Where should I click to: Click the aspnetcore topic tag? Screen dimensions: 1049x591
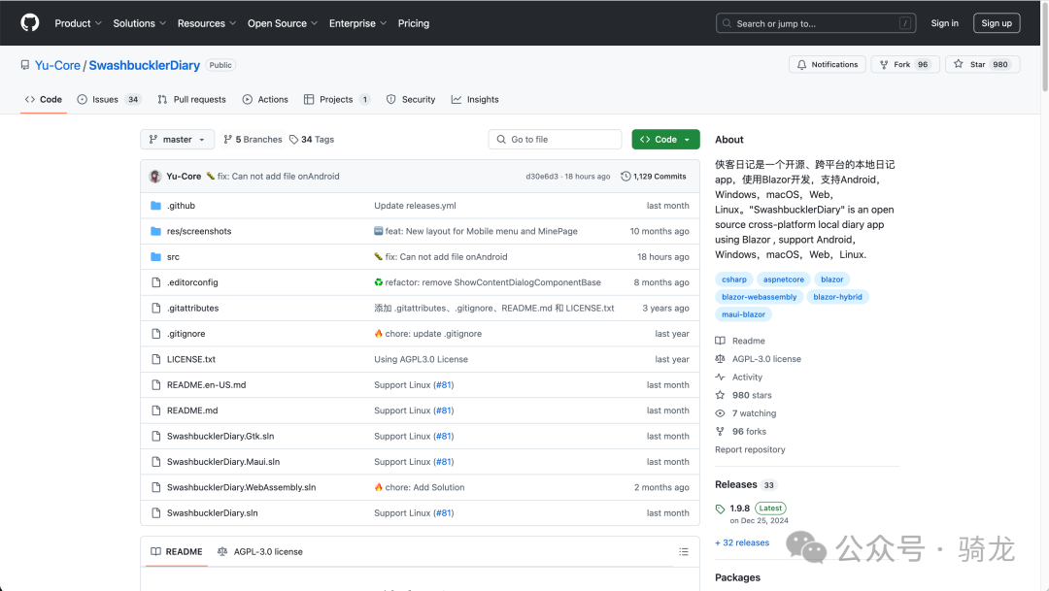click(784, 279)
